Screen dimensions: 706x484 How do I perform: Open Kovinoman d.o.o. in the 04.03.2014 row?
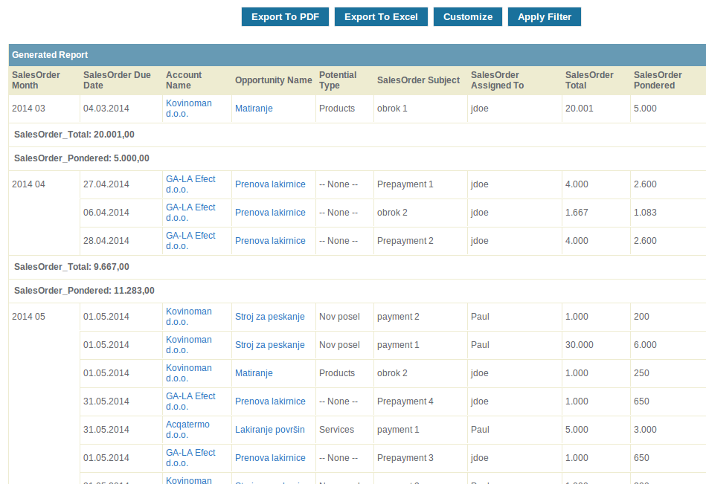(x=188, y=109)
